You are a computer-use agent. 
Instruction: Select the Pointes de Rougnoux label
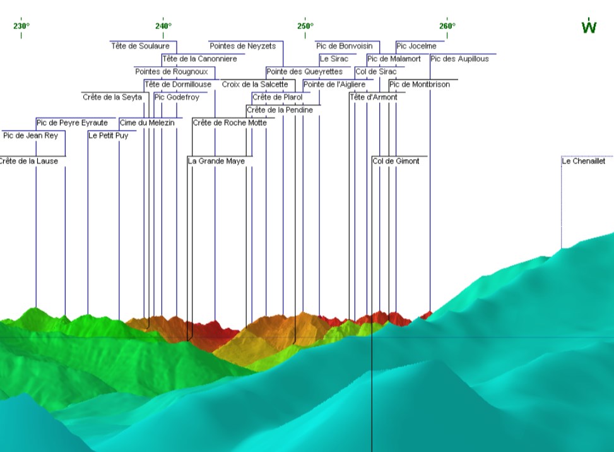pyautogui.click(x=172, y=72)
